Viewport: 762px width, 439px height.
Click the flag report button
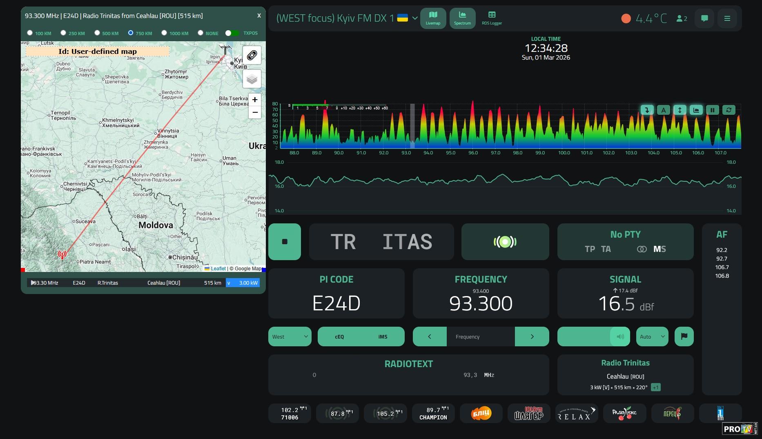click(x=684, y=336)
